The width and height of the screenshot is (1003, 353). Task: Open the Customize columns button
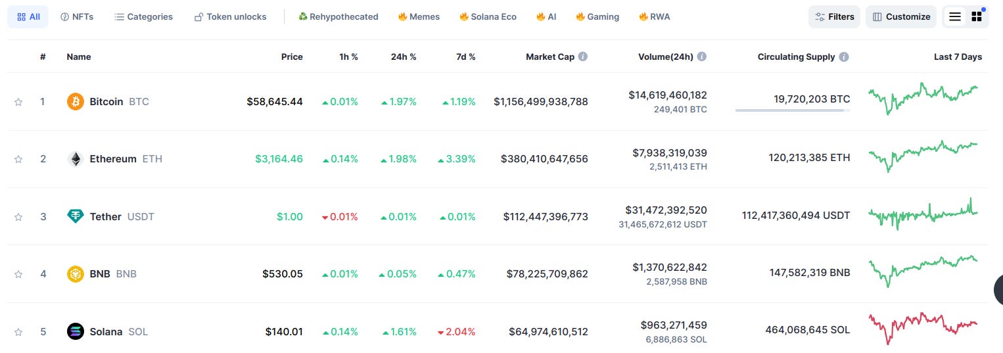click(x=901, y=16)
